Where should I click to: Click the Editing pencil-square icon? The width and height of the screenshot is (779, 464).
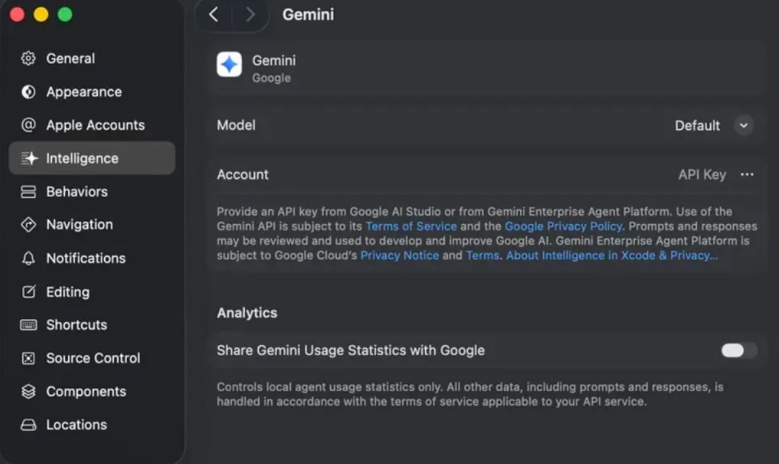coord(29,292)
